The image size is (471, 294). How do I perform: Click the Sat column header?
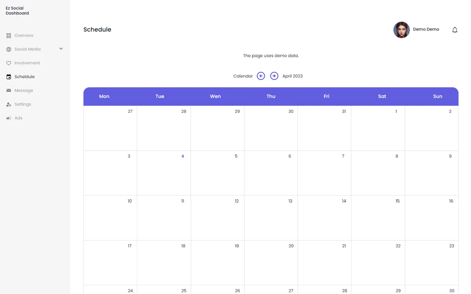pos(382,96)
